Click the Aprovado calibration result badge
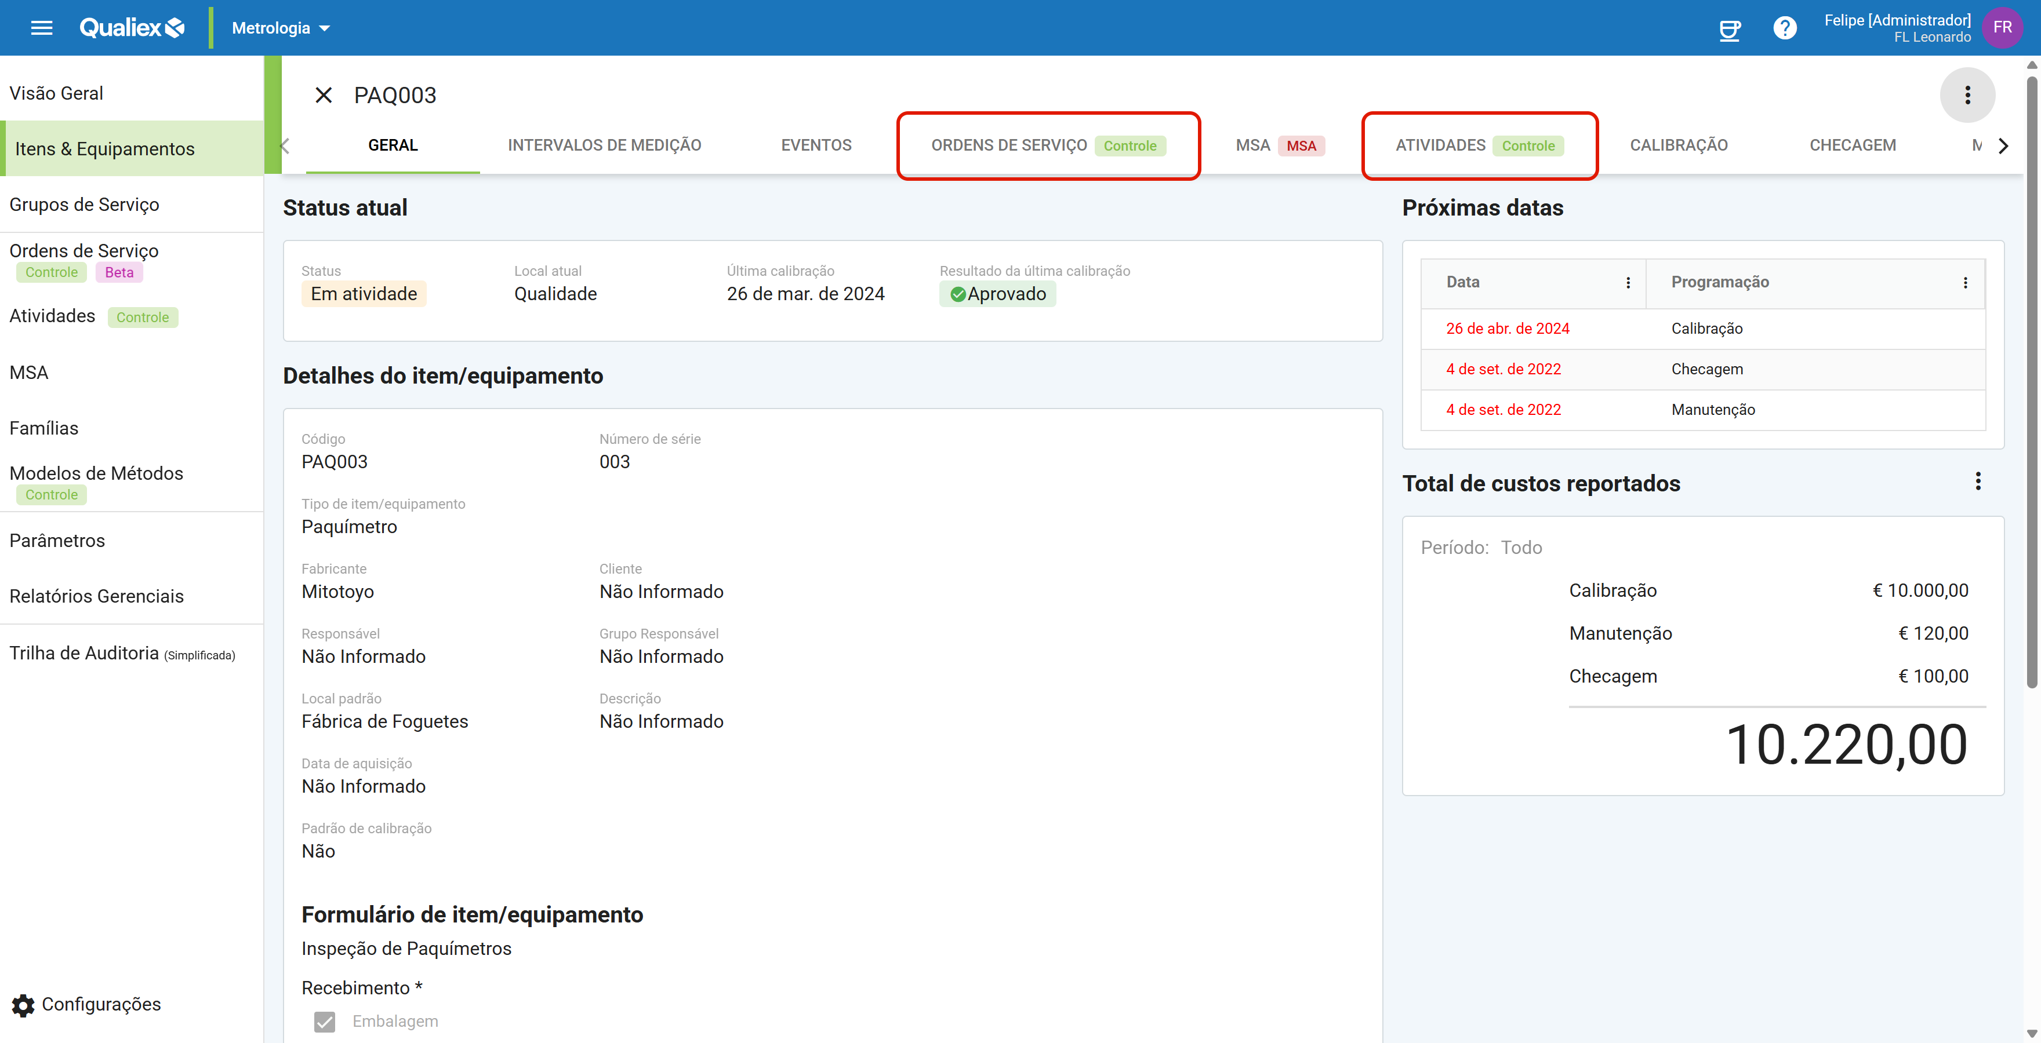This screenshot has height=1043, width=2041. click(997, 294)
